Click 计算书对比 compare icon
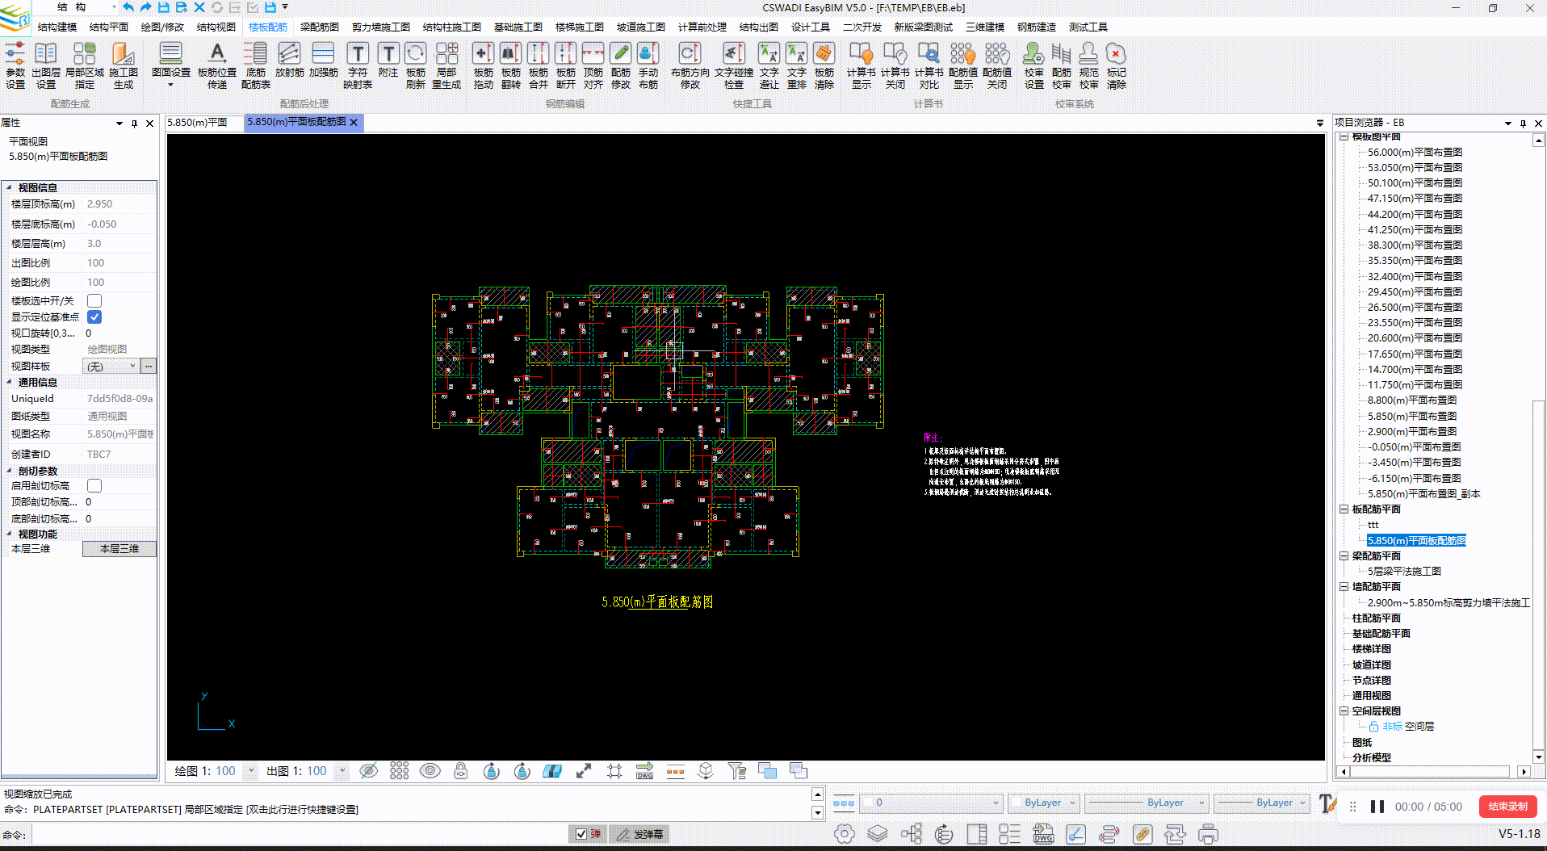 point(929,66)
